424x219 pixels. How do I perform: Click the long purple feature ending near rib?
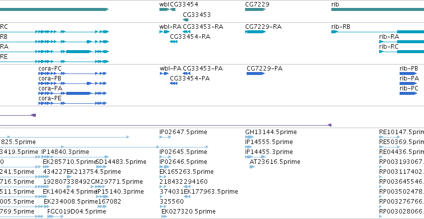pyautogui.click(x=166, y=125)
